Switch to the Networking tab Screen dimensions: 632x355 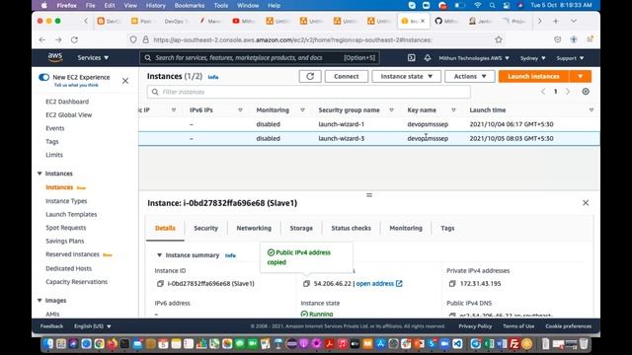tap(254, 228)
